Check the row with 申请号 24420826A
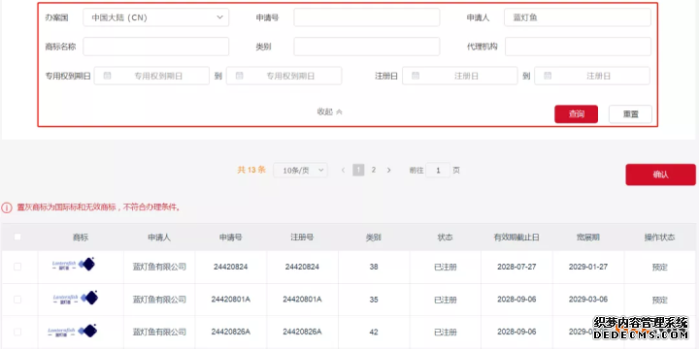The image size is (699, 349). [x=17, y=333]
